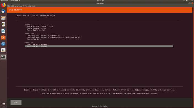Screen dimensions: 194x108
Task: Open the Help menu in terminal
Action: point(34,6)
